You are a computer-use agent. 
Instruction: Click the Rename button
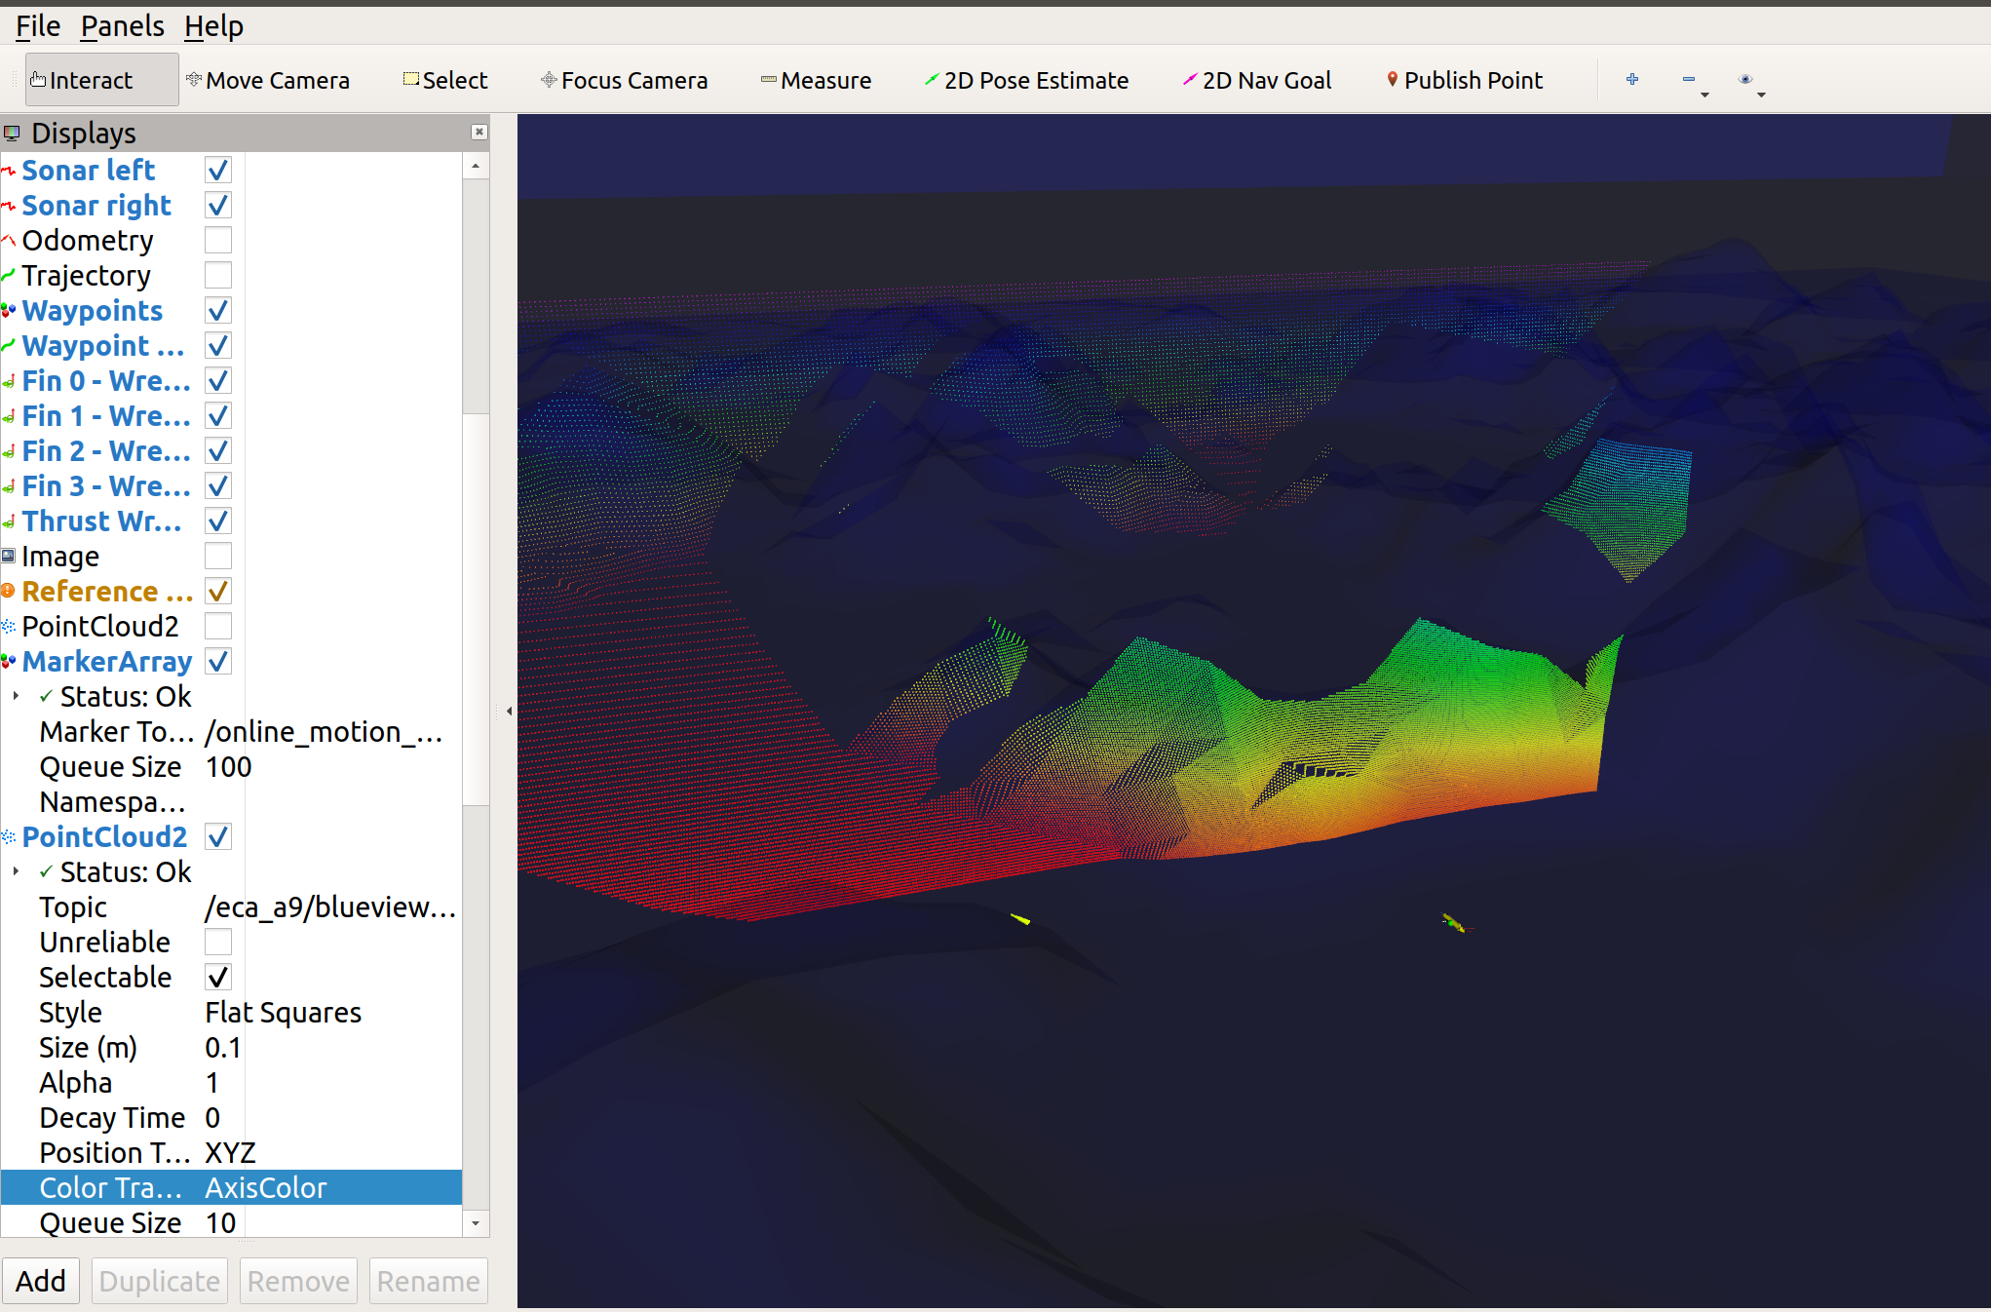[x=427, y=1280]
